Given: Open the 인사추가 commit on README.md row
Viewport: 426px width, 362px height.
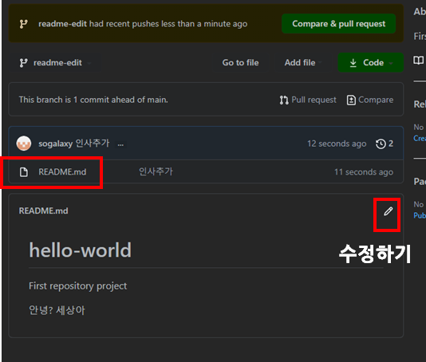Looking at the screenshot, I should (156, 171).
